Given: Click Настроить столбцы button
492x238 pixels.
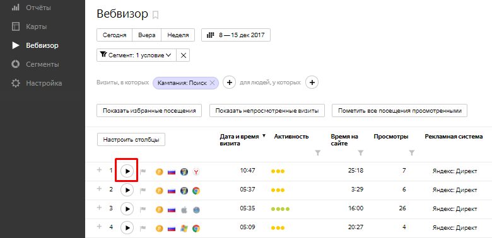Looking at the screenshot, I should click(131, 140).
